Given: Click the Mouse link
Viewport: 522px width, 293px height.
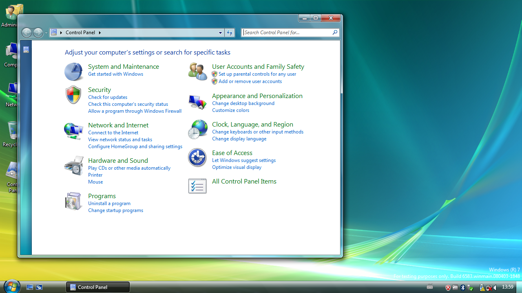Looking at the screenshot, I should (95, 182).
